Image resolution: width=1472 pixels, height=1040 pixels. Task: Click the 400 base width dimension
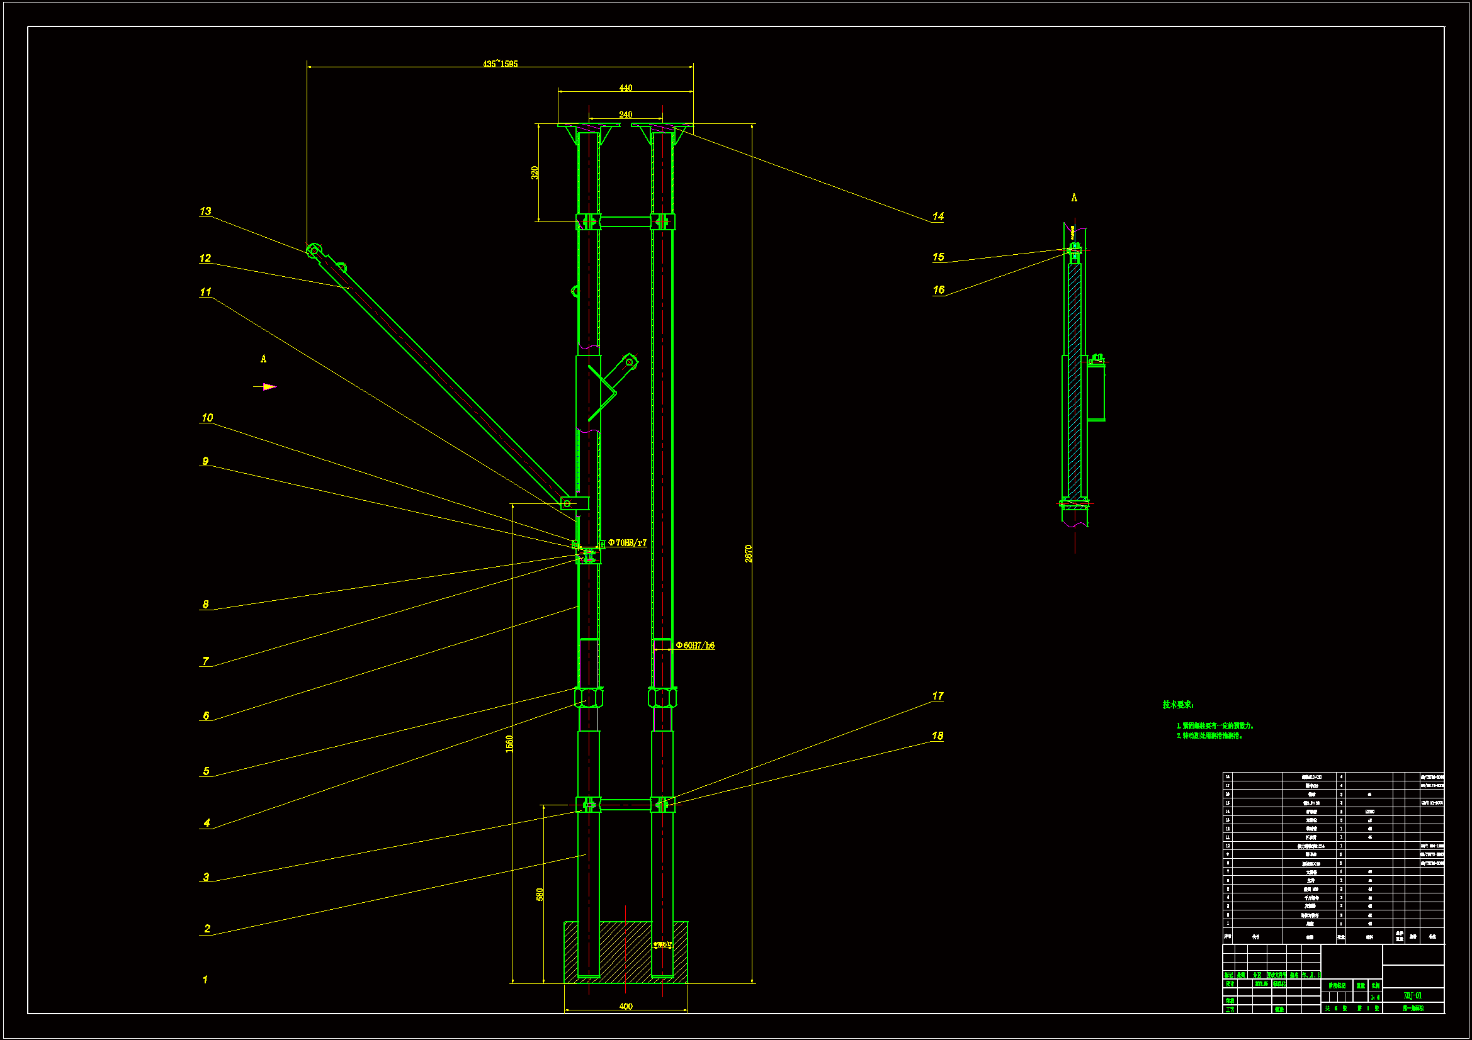coord(626,1006)
